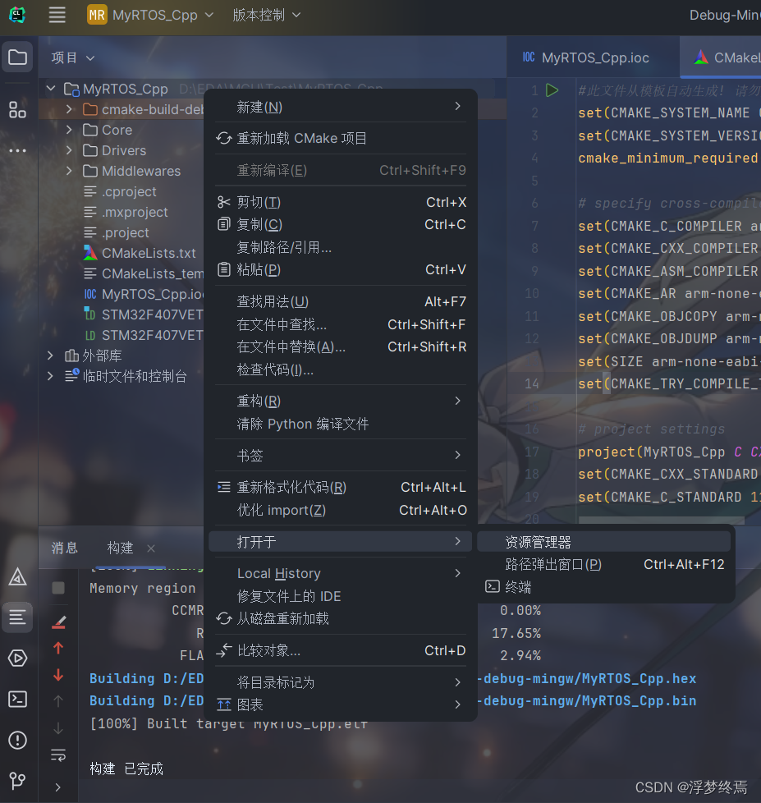Viewport: 761px width, 803px height.
Task: Select the .mxproject file
Action: click(126, 212)
